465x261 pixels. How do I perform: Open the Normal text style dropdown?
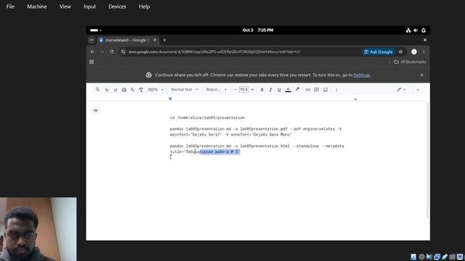185,90
